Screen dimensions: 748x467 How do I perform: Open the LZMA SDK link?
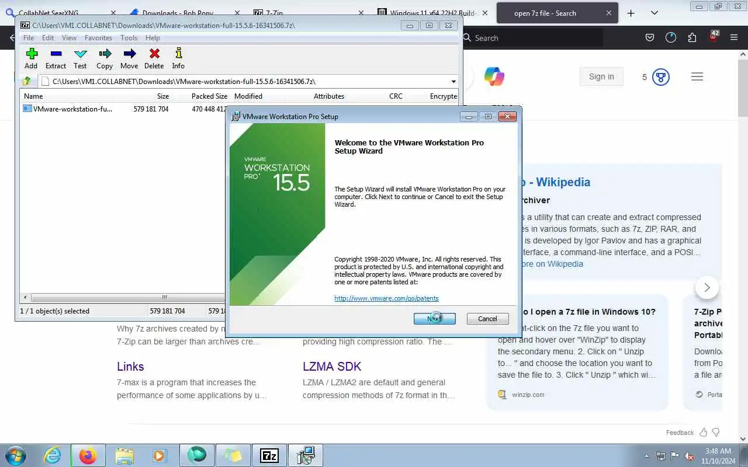[x=332, y=367]
